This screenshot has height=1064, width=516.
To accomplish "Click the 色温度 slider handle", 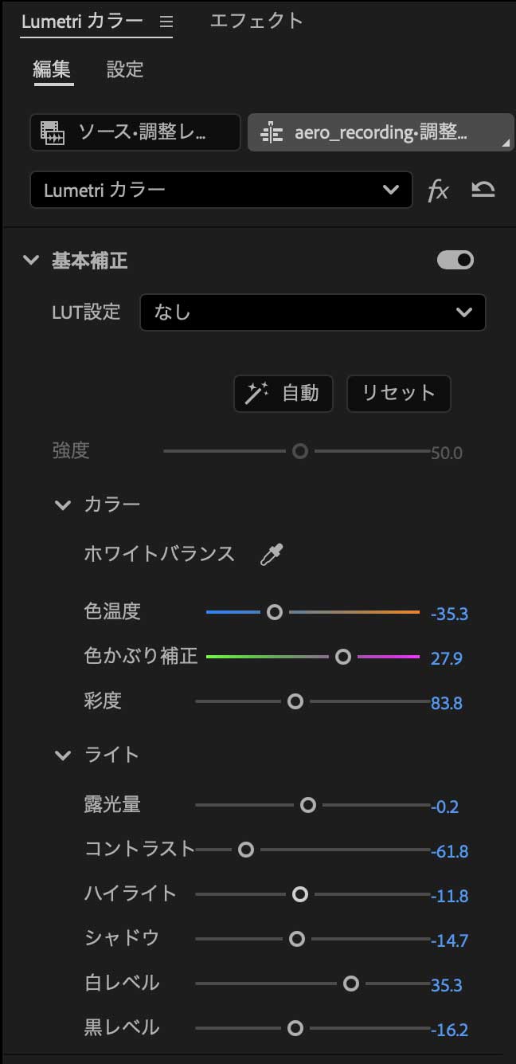I will coord(275,612).
